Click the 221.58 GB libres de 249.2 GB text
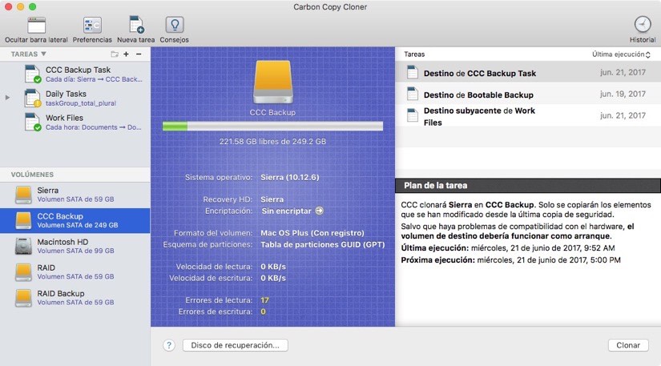Image resolution: width=661 pixels, height=366 pixels. click(x=272, y=142)
